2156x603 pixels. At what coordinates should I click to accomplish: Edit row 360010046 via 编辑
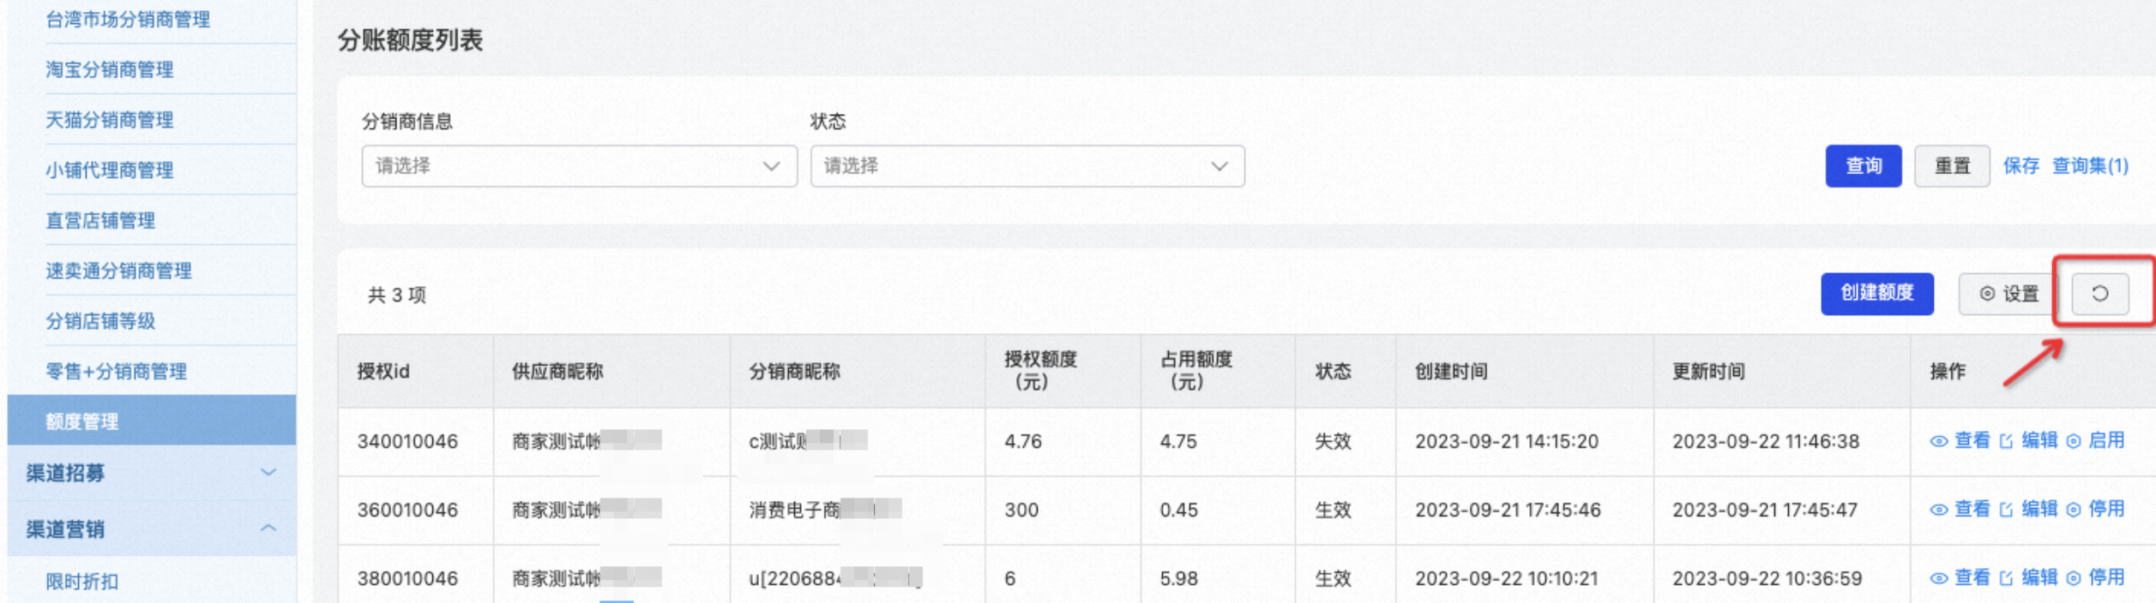point(2028,510)
